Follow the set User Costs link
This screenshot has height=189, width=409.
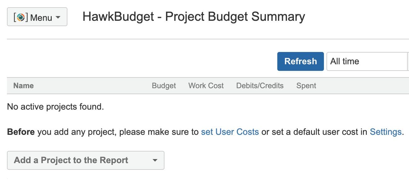click(x=230, y=132)
